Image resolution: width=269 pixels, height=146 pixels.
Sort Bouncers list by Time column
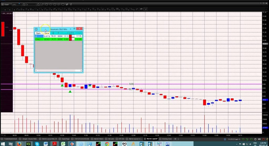point(47,33)
